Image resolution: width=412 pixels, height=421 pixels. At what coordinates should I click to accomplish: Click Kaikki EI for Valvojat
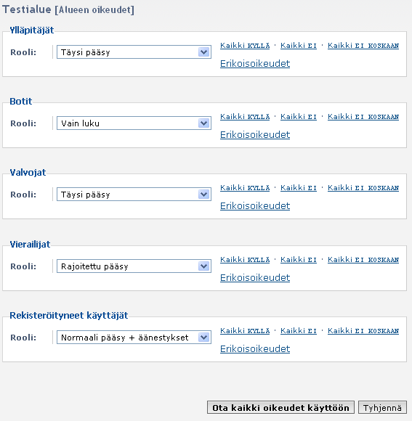[x=299, y=188]
